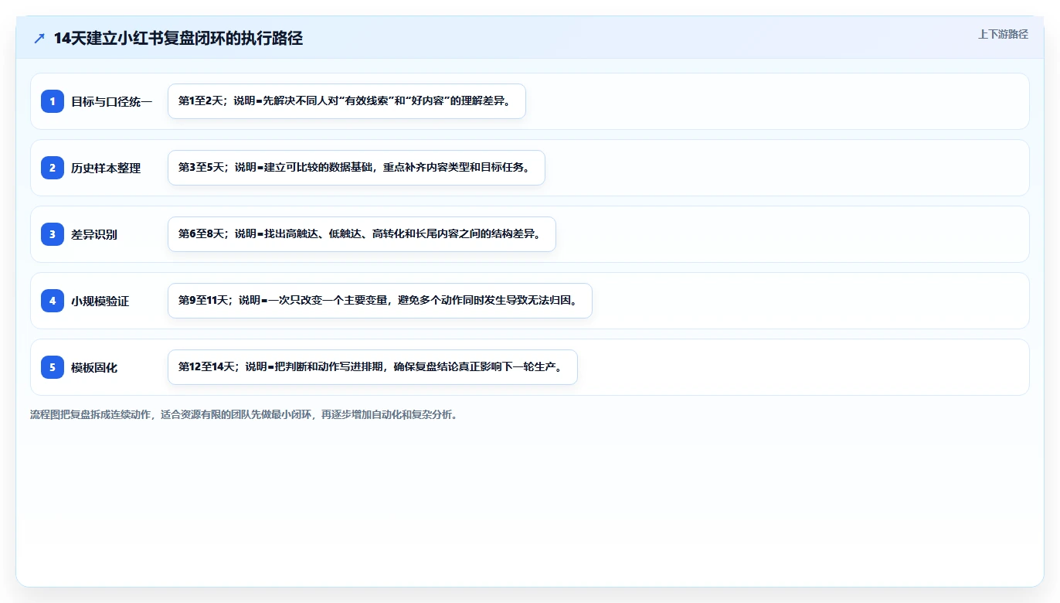1060x603 pixels.
Task: Select the step 4 number badge
Action: 53,301
